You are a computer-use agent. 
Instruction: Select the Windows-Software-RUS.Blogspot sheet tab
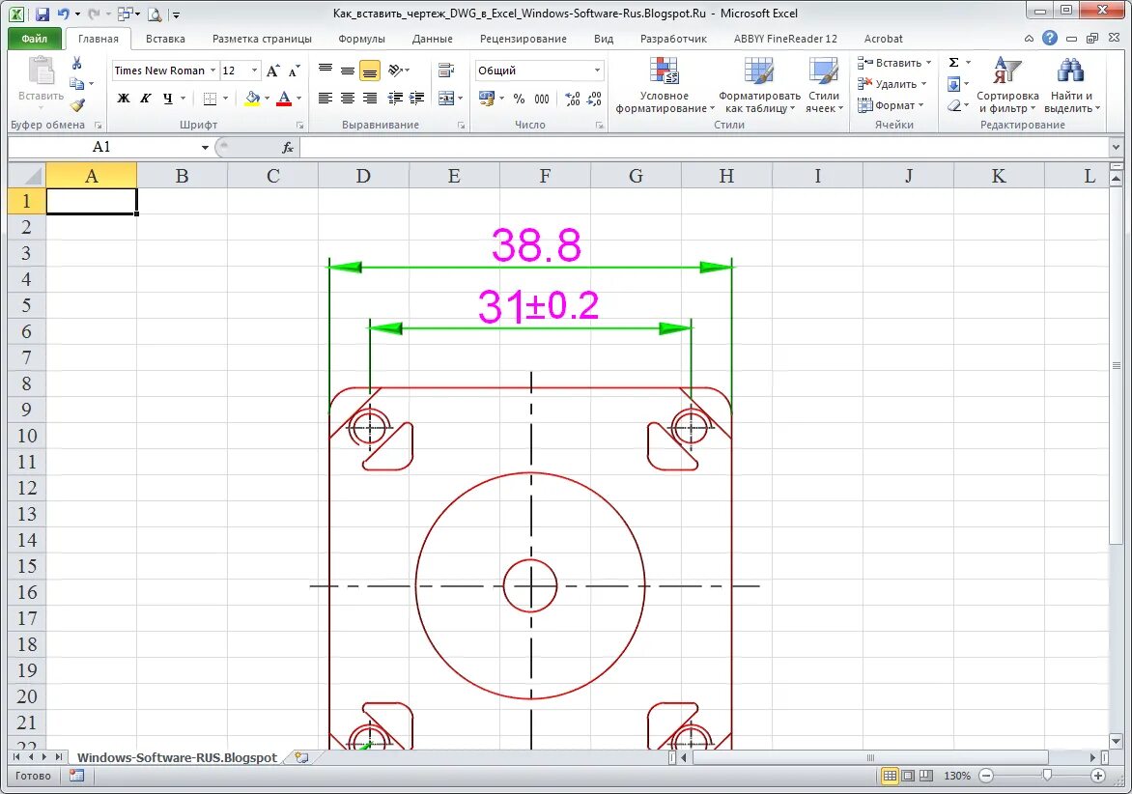click(x=177, y=757)
